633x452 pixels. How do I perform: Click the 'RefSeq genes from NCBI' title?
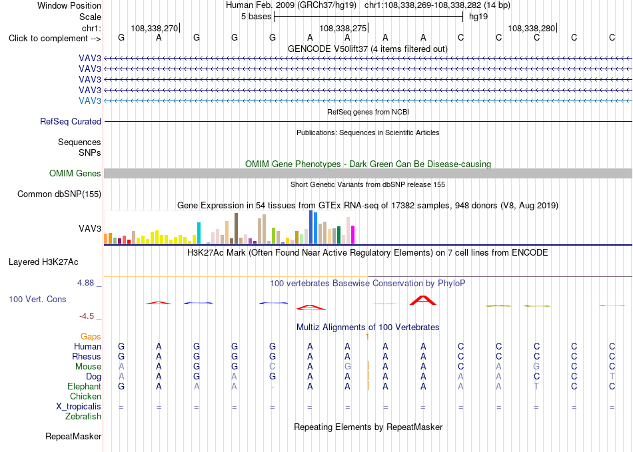(368, 112)
